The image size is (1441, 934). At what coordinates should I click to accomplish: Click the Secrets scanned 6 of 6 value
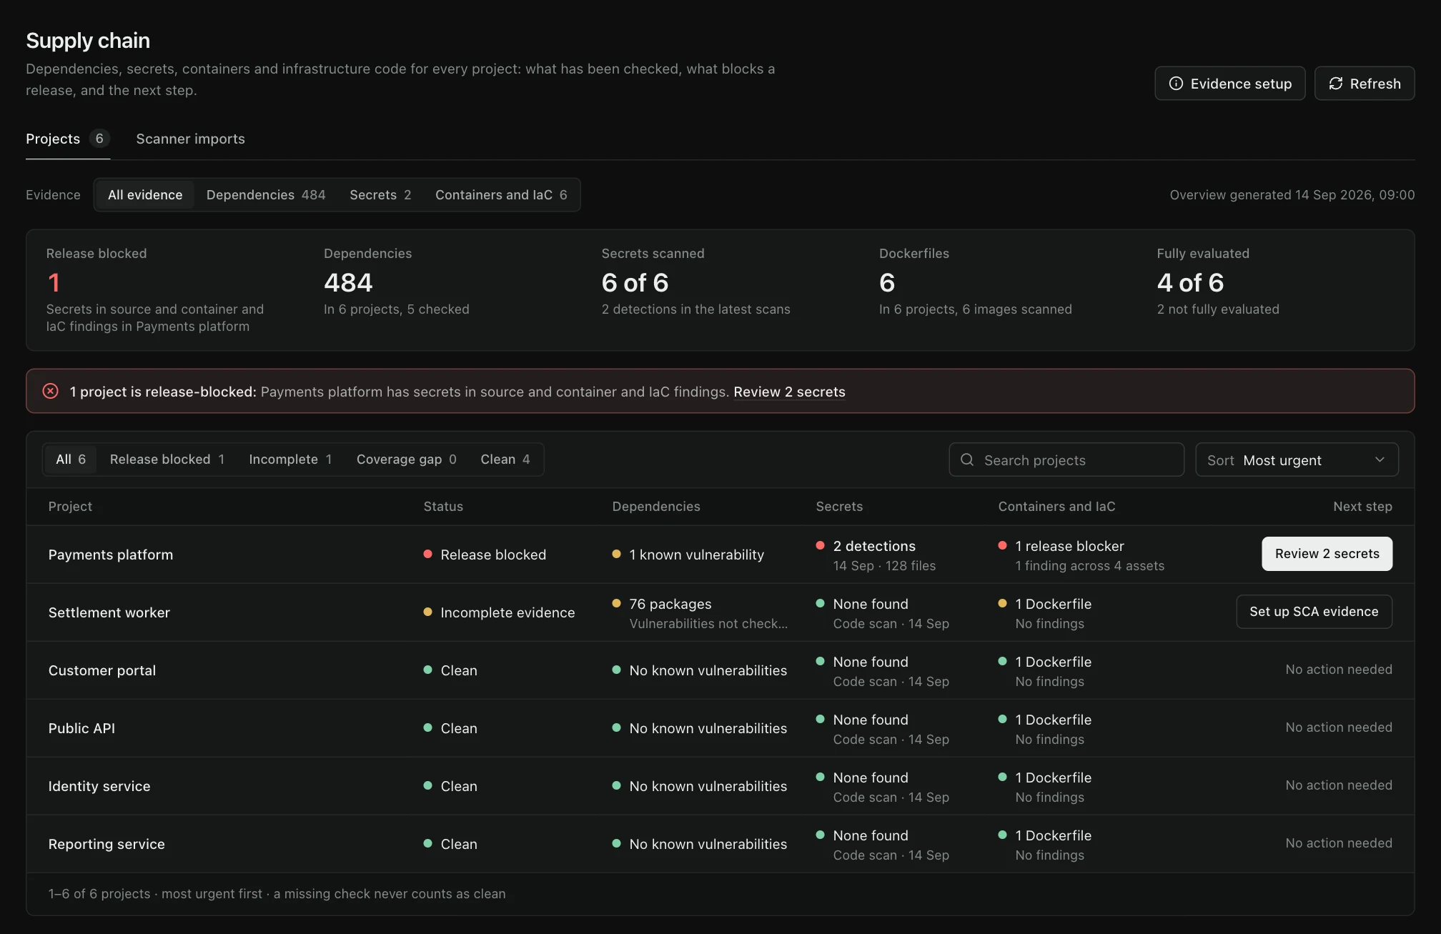pos(635,283)
